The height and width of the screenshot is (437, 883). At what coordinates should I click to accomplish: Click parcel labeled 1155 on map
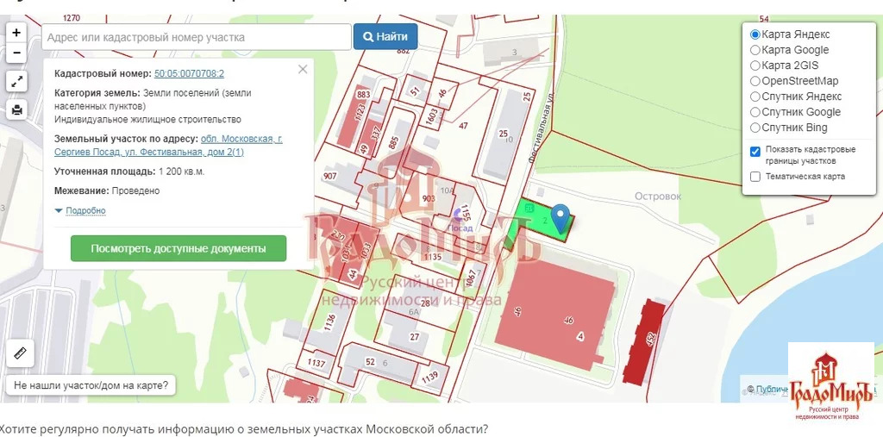(x=465, y=214)
